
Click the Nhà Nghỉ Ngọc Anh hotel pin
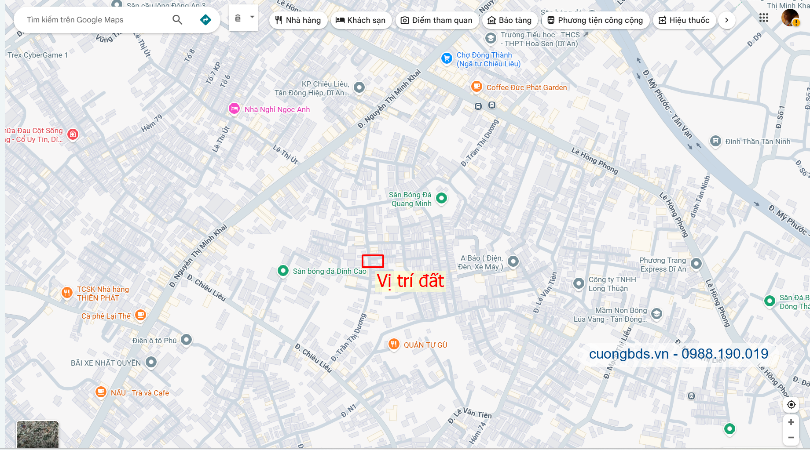pos(234,109)
